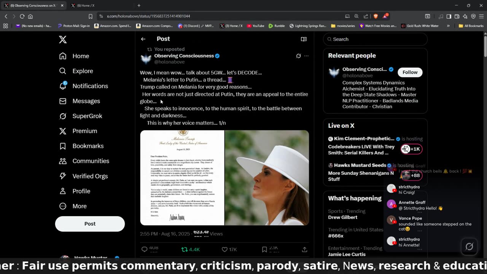This screenshot has width=487, height=274.
Task: Expand the More menu in sidebar
Action: coord(73,206)
